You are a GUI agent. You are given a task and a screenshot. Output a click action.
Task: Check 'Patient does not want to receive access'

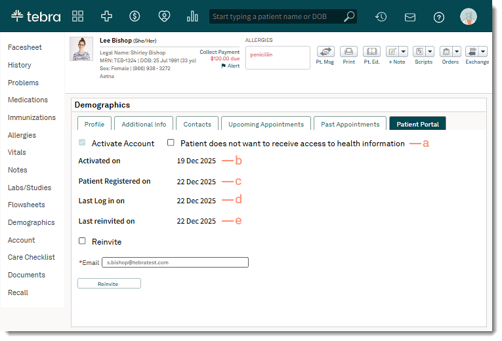coord(171,142)
